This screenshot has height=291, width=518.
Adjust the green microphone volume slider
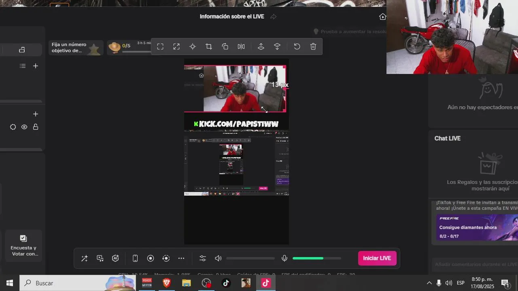[x=317, y=258]
